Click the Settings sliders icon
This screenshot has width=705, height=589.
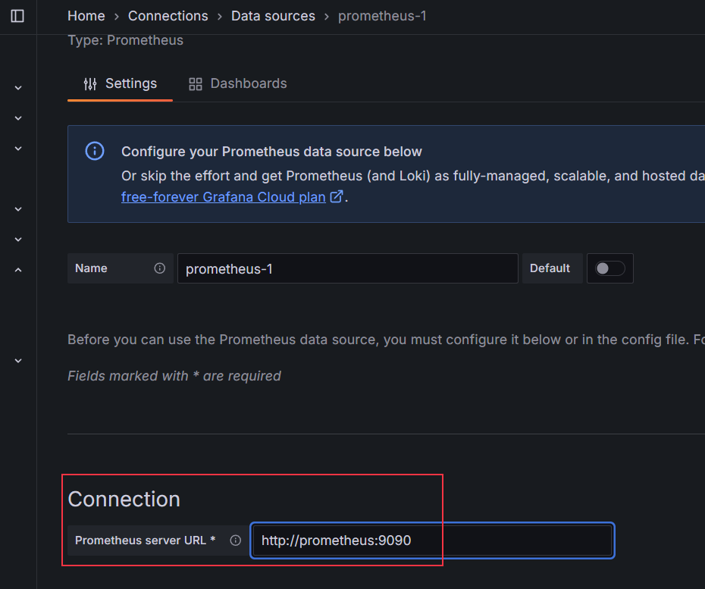pyautogui.click(x=90, y=83)
